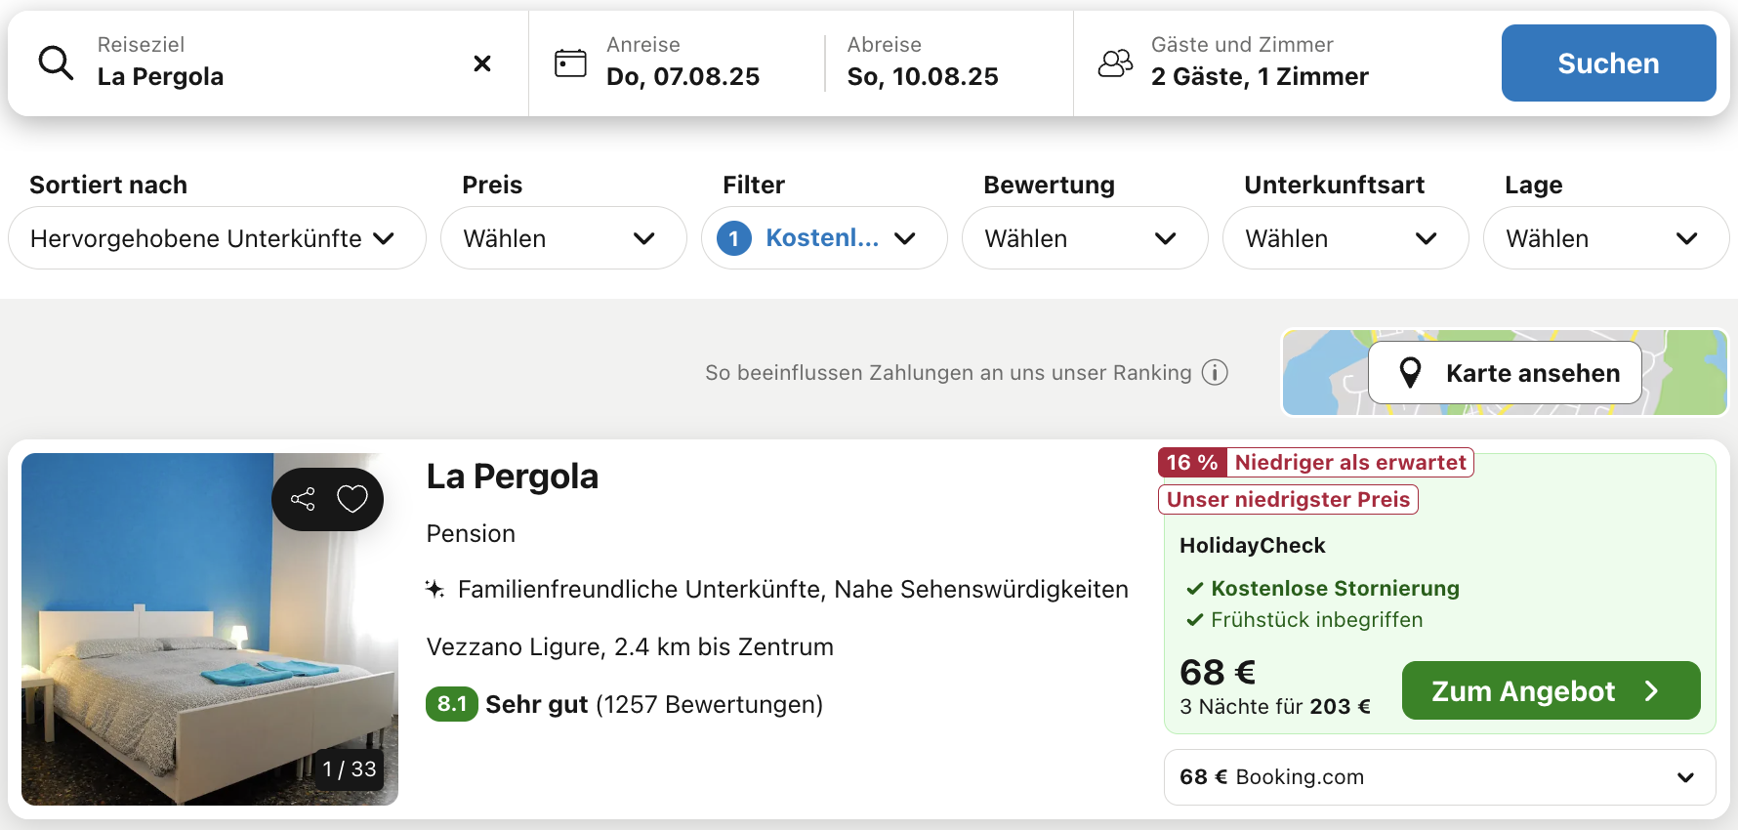Expand the 68 € Booking.com price row

point(1439,777)
